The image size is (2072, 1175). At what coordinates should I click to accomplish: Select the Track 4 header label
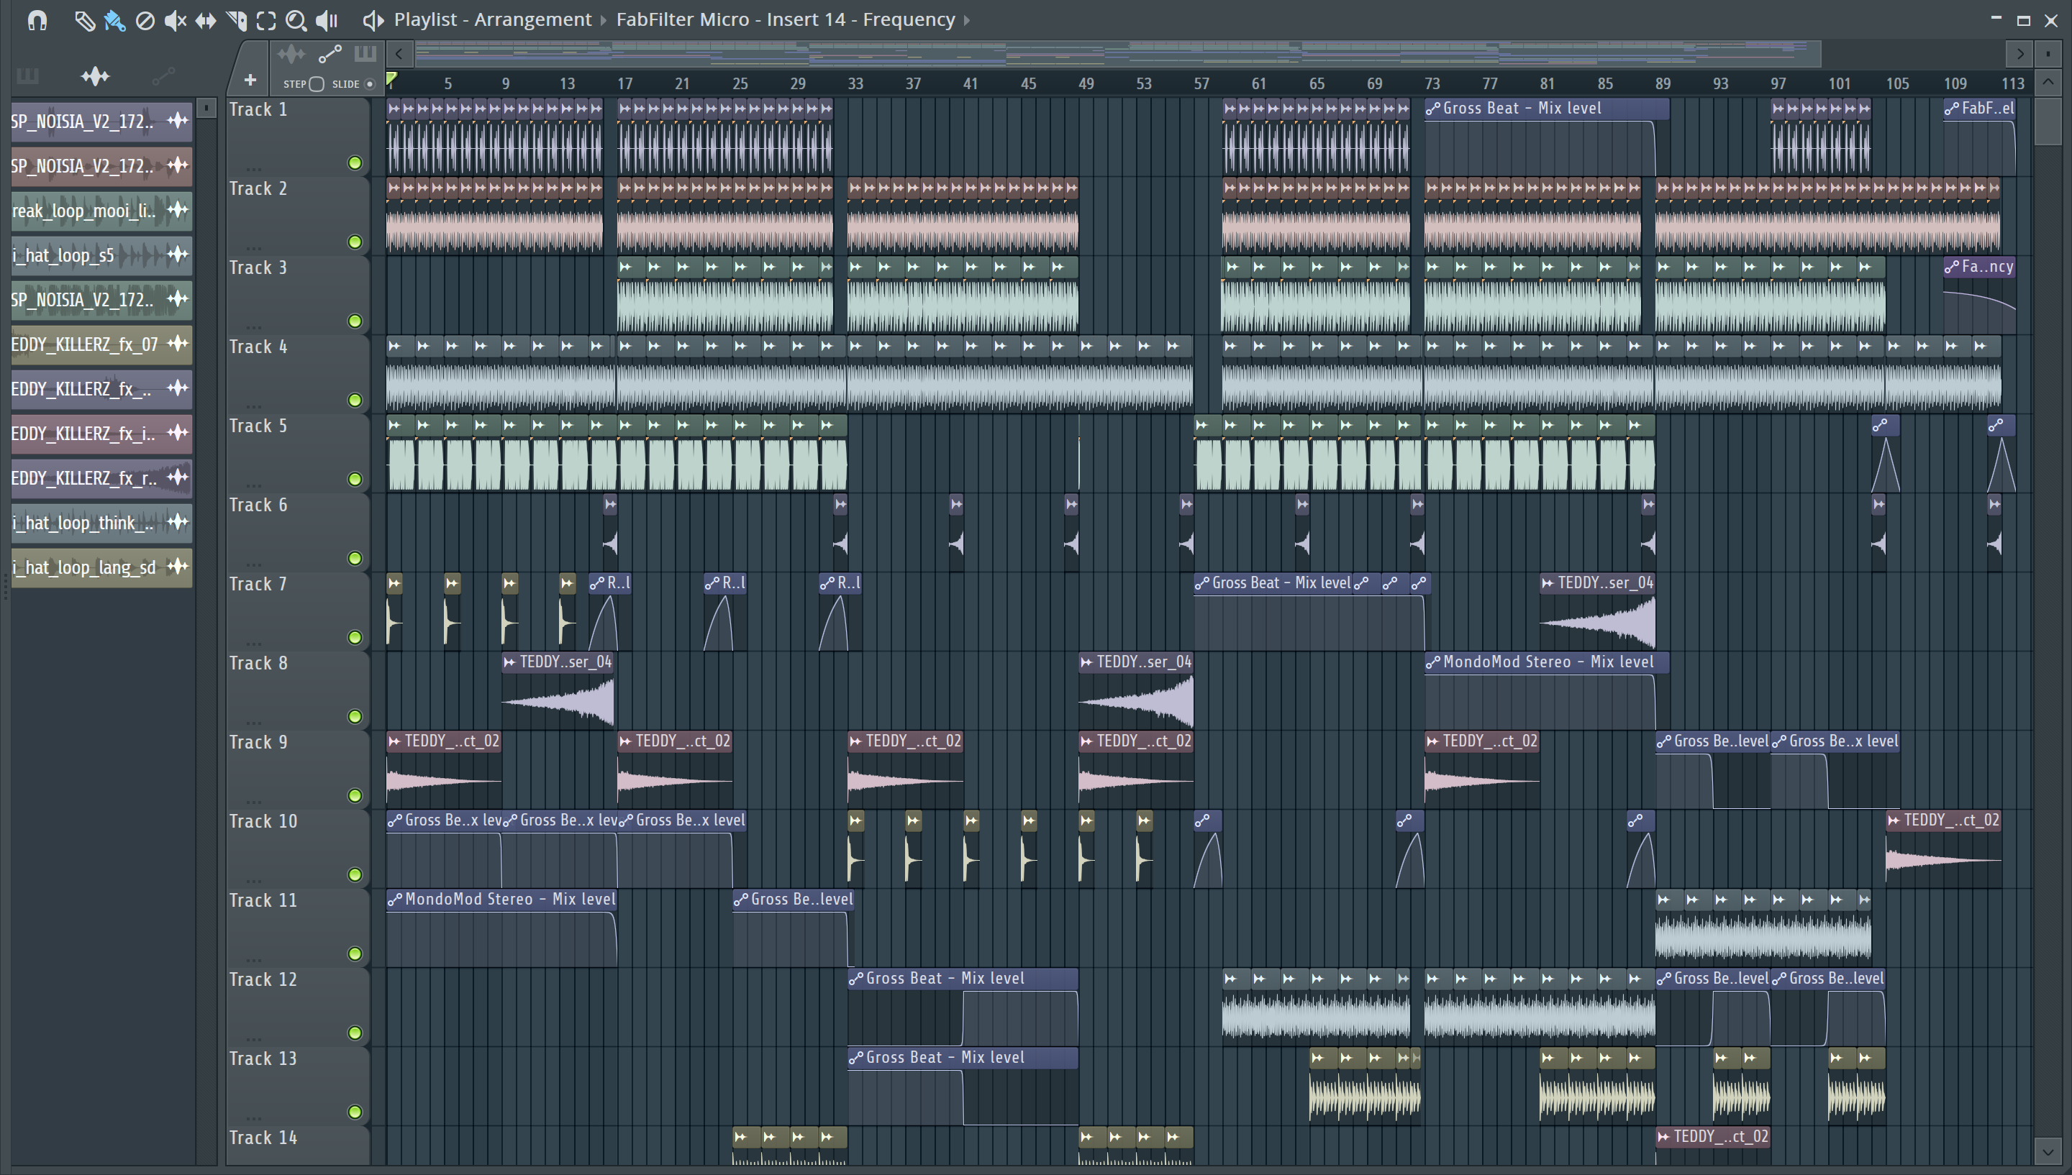258,347
